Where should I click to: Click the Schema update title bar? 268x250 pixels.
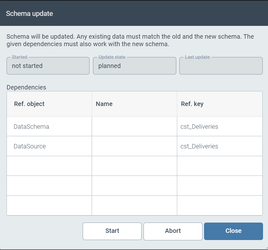(x=30, y=14)
